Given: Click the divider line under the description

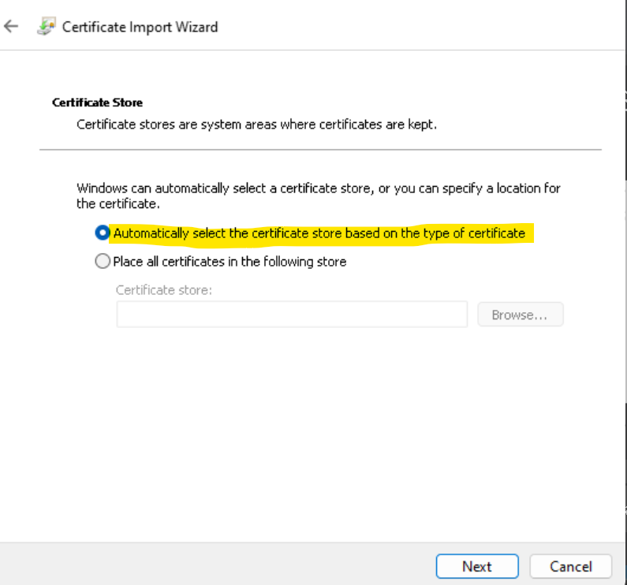Looking at the screenshot, I should click(x=320, y=150).
